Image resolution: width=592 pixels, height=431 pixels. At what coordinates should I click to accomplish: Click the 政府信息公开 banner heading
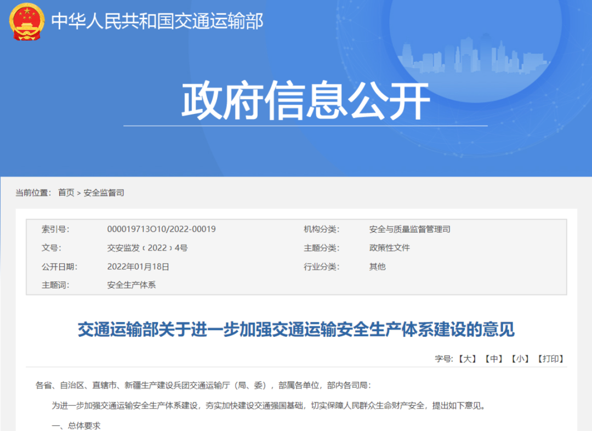(x=305, y=100)
